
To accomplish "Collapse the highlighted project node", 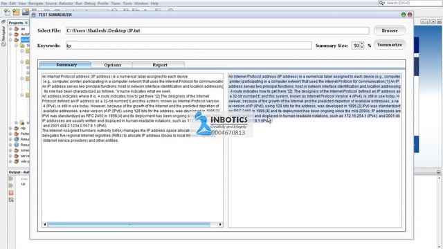I will pyautogui.click(x=10, y=40).
